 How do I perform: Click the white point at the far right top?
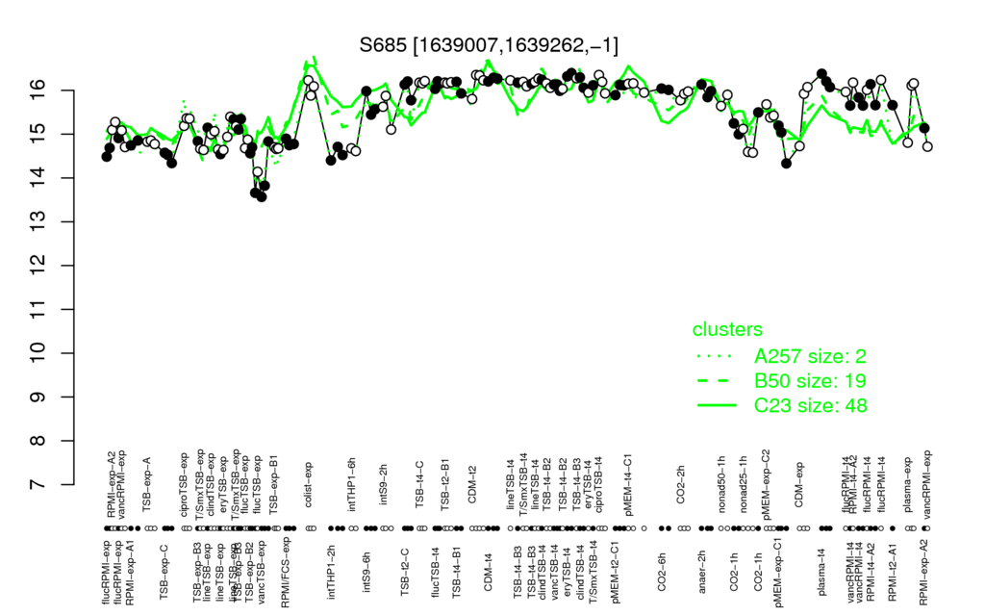tap(913, 84)
